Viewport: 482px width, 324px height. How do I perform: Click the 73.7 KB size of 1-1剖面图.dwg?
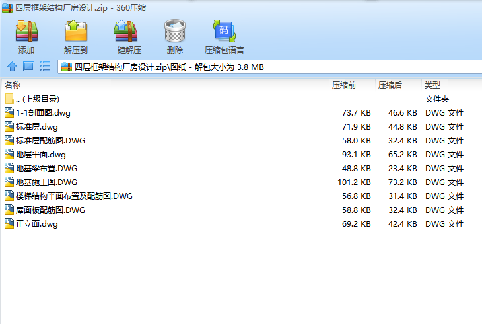click(x=357, y=113)
